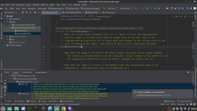Image resolution: width=197 pixels, height=111 pixels.
Task: Run the app with green play button
Action: click(136, 8)
